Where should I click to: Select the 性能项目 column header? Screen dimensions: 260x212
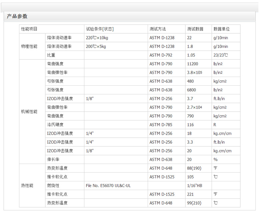52,29
